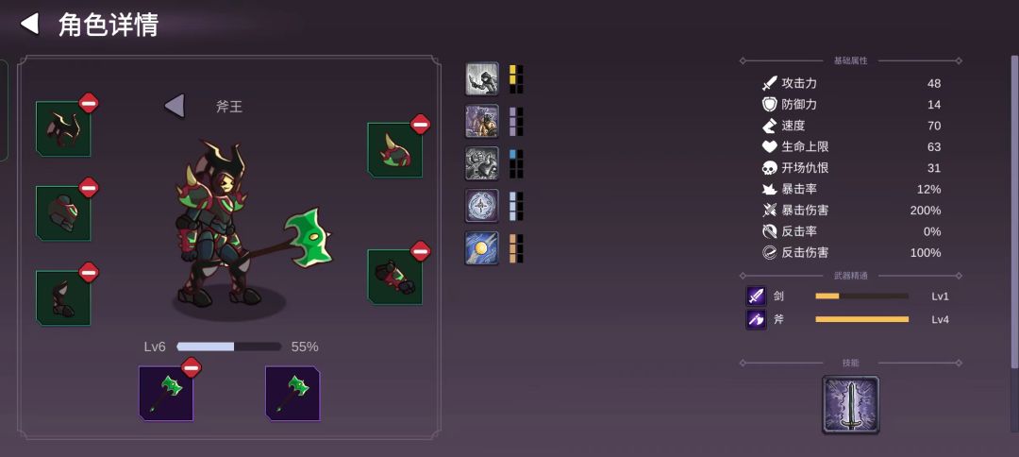Select the golden orb trait icon
The width and height of the screenshot is (1019, 457).
(x=482, y=248)
